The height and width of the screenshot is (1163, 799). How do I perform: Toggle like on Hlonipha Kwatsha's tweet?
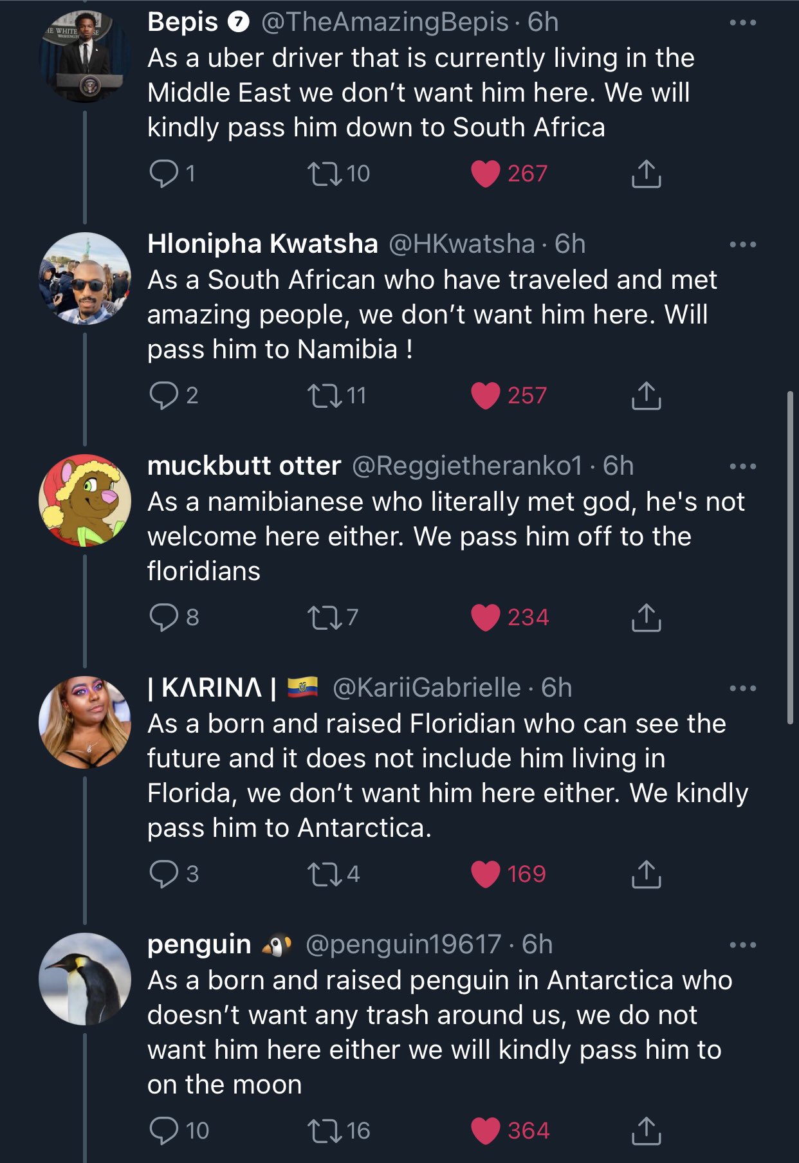click(486, 396)
